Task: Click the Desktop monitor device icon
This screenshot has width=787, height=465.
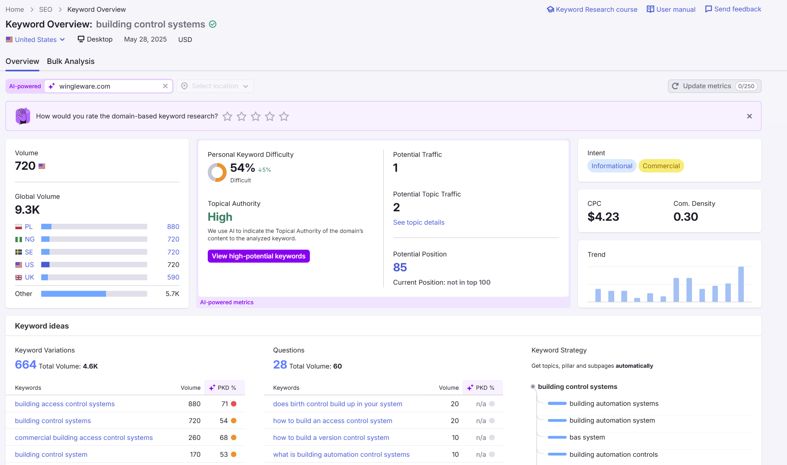Action: tap(81, 39)
